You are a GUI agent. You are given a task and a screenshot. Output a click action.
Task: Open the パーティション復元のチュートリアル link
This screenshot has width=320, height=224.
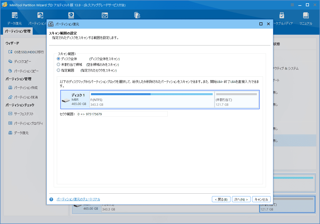tap(78, 199)
